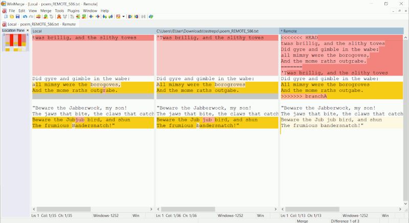Select the Local - poem_REMOTE_586.txt - Remote tab
Screen dimensions: 409x223
39,24
